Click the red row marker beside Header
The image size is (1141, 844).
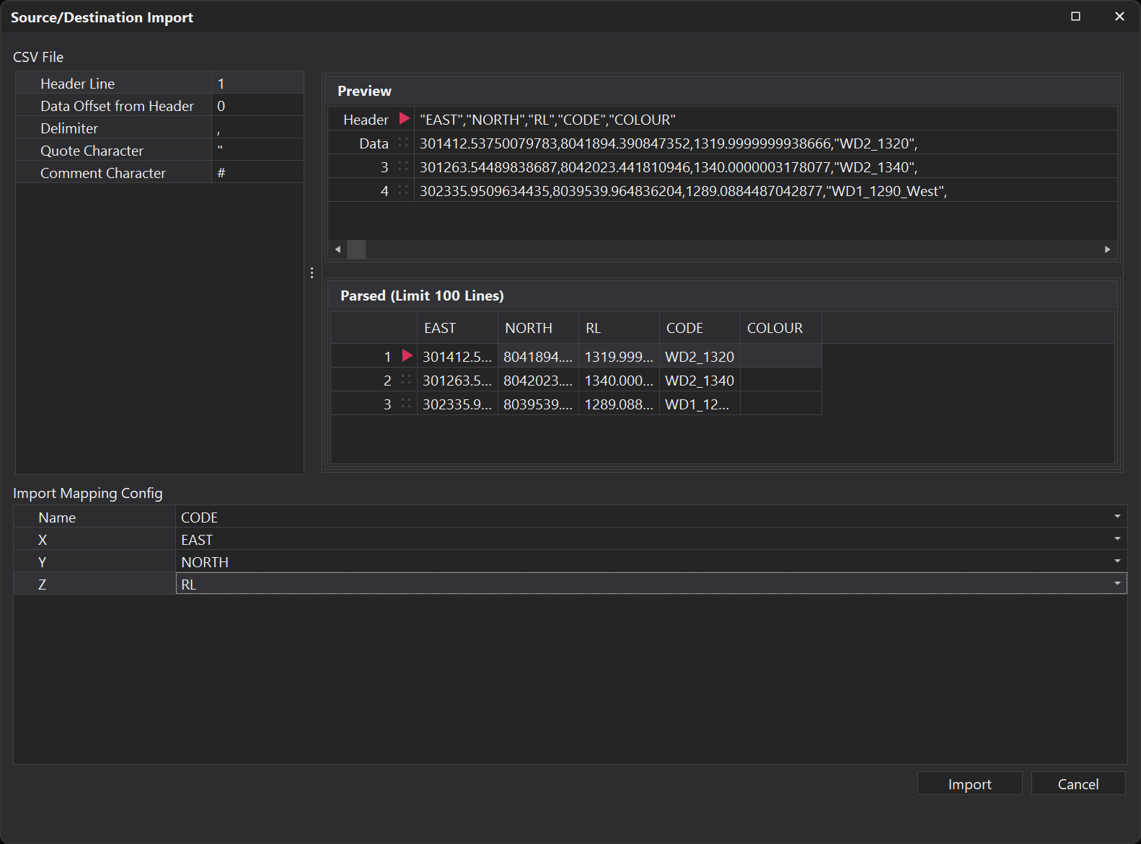click(405, 118)
